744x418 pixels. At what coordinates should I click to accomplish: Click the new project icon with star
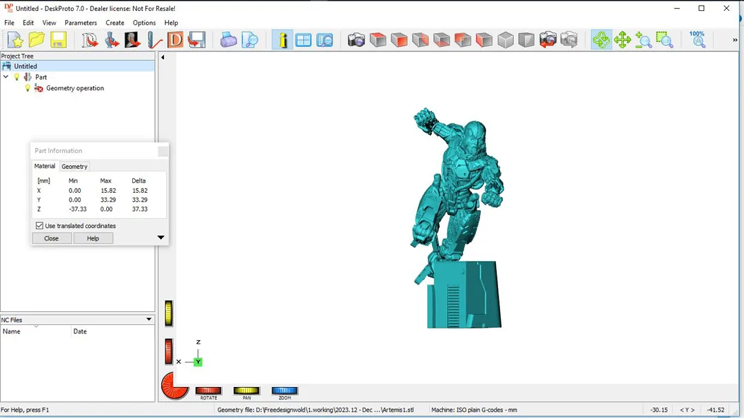(x=15, y=41)
